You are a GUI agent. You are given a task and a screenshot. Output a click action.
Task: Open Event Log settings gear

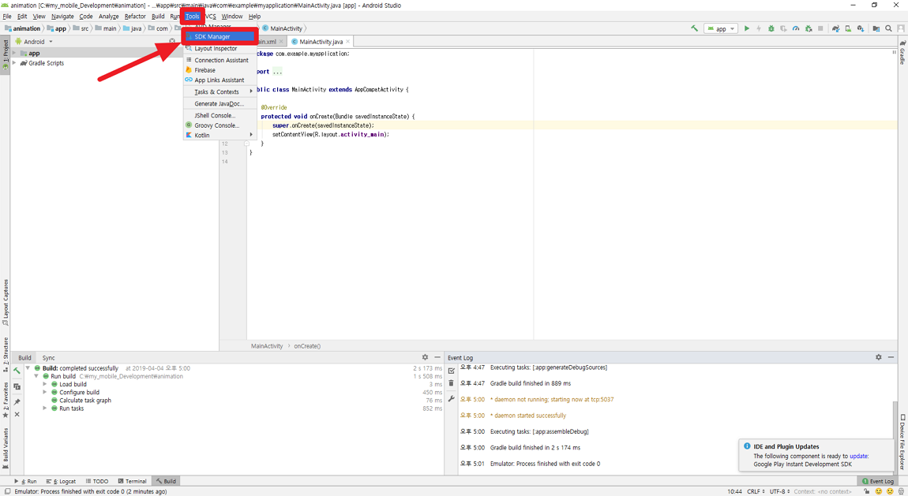[879, 357]
